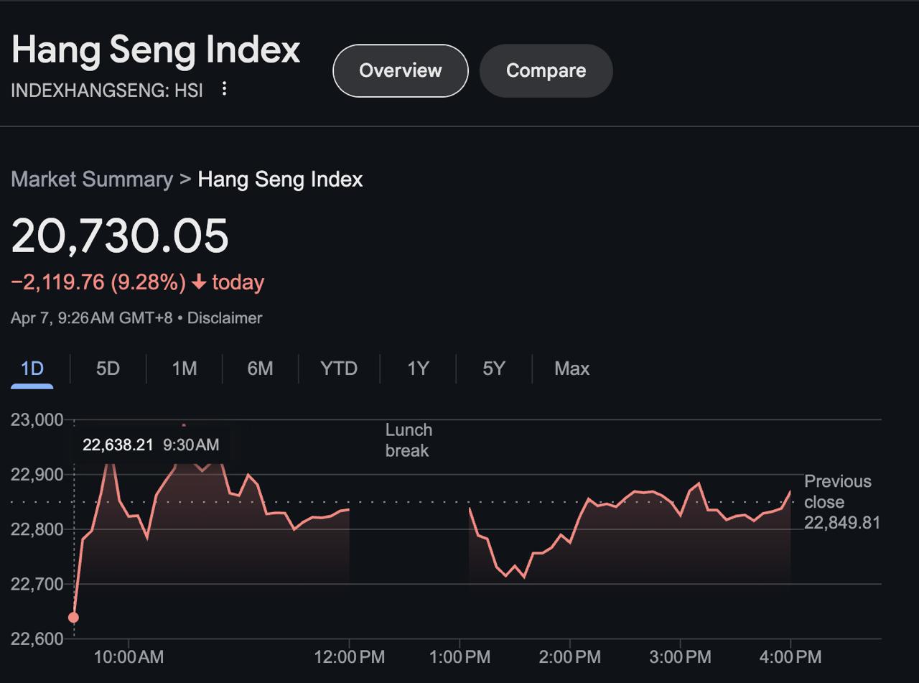This screenshot has height=683, width=919.
Task: Click the Previous close label on chart
Action: coord(838,492)
